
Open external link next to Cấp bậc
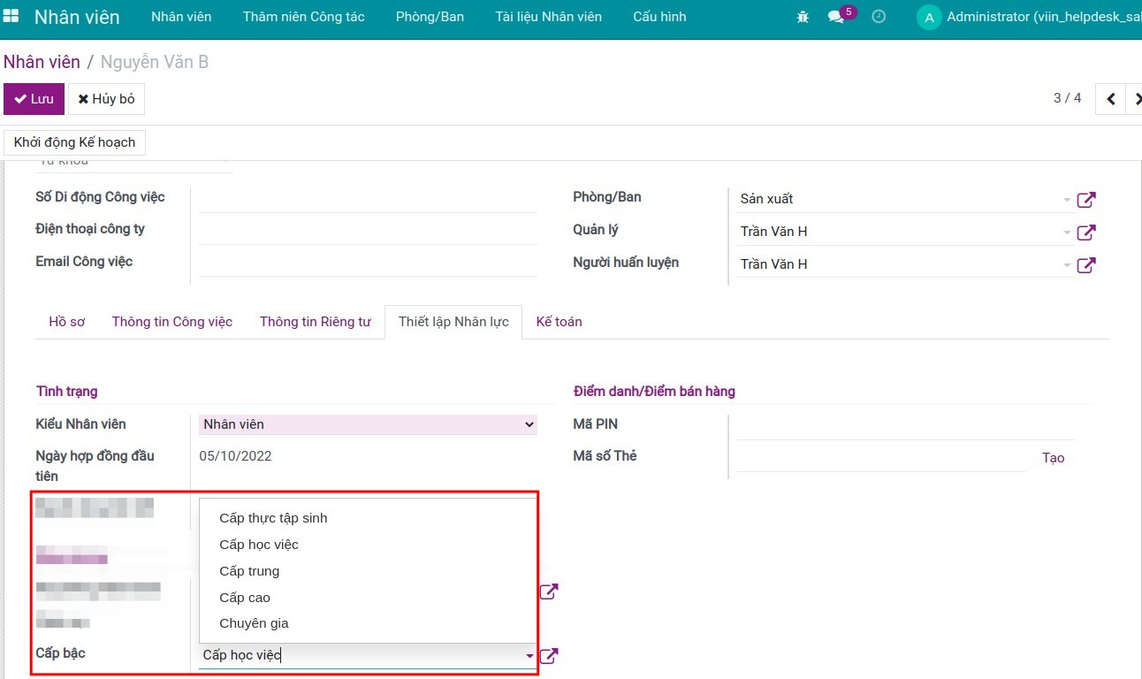click(x=549, y=656)
